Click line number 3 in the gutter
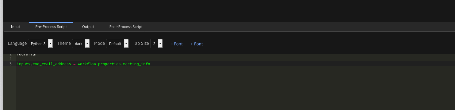The height and width of the screenshot is (110, 455). coord(10,64)
